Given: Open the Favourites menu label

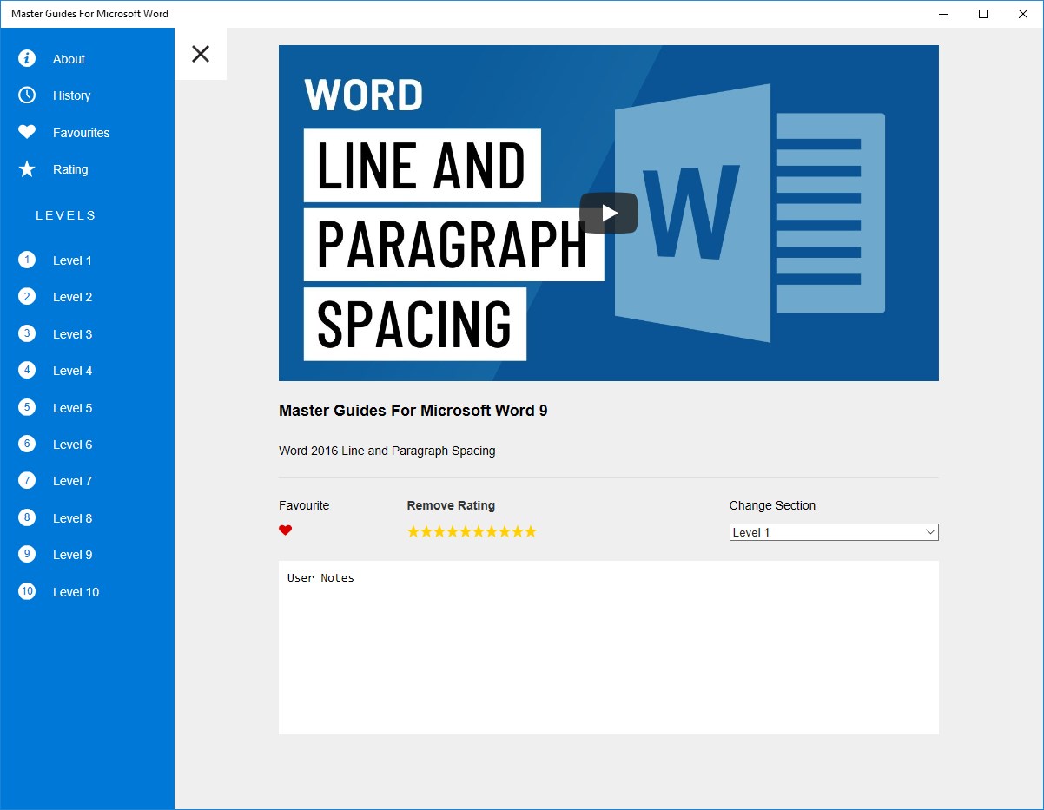Looking at the screenshot, I should click(x=81, y=133).
